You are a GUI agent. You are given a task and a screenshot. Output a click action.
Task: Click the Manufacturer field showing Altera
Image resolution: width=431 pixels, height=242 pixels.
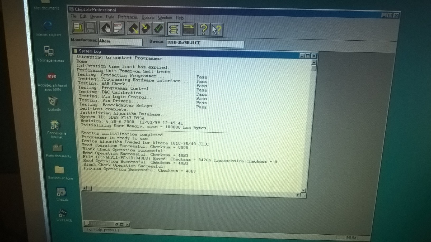pos(120,42)
